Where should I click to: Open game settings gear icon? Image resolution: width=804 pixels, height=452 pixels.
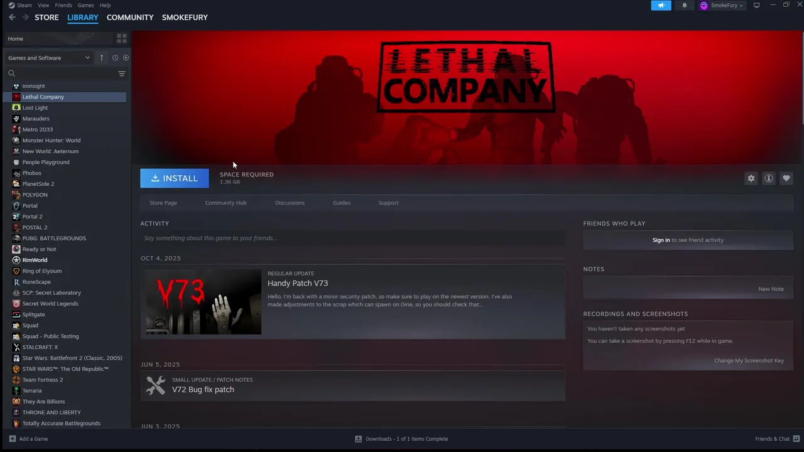tap(751, 178)
